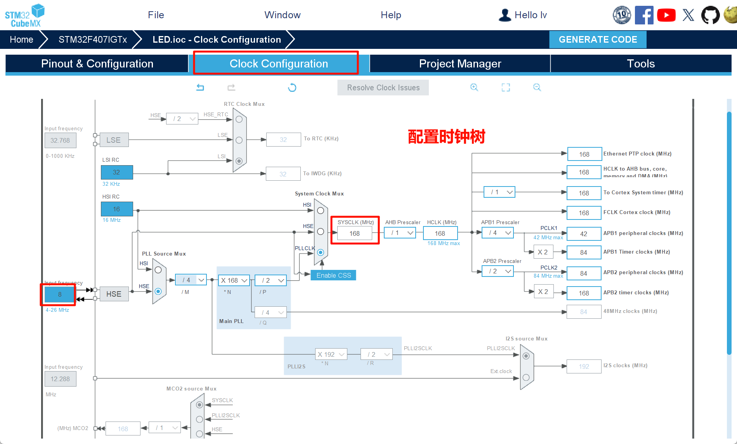Screen dimensions: 737x444
Task: Reset the clock tree view
Action: pyautogui.click(x=292, y=87)
